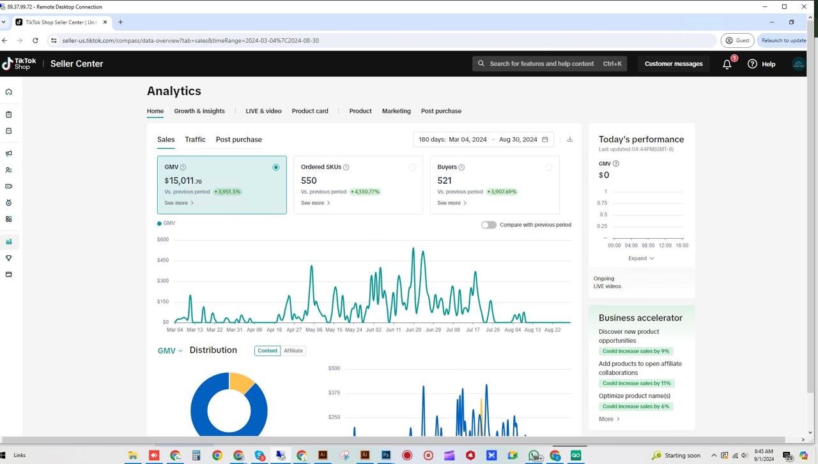Open the Product analytics tab
The image size is (818, 464).
(x=360, y=111)
